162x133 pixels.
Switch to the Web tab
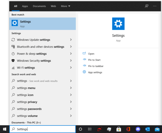point(53,6)
